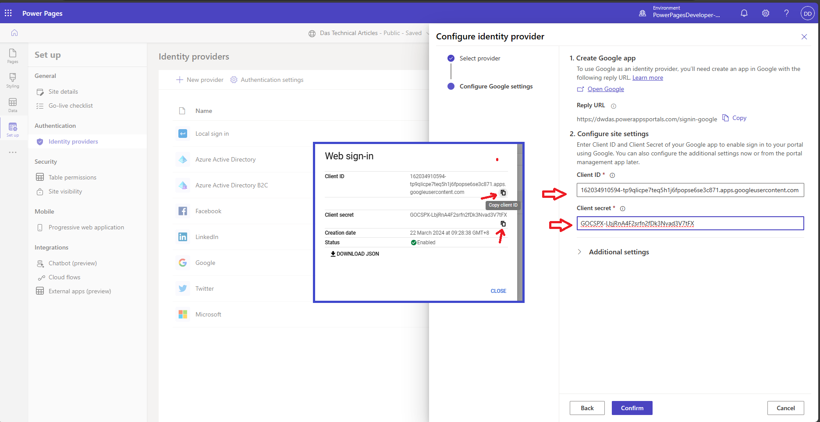Open Authentication settings
This screenshot has width=820, height=422.
tap(267, 80)
